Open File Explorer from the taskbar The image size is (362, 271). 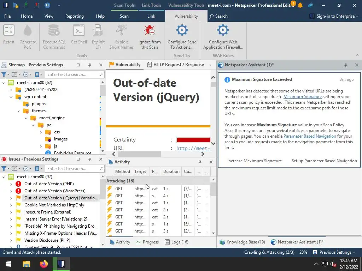[26, 264]
